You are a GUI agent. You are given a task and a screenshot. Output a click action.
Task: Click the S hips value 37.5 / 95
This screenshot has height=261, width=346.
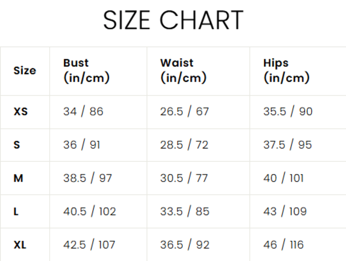point(287,145)
